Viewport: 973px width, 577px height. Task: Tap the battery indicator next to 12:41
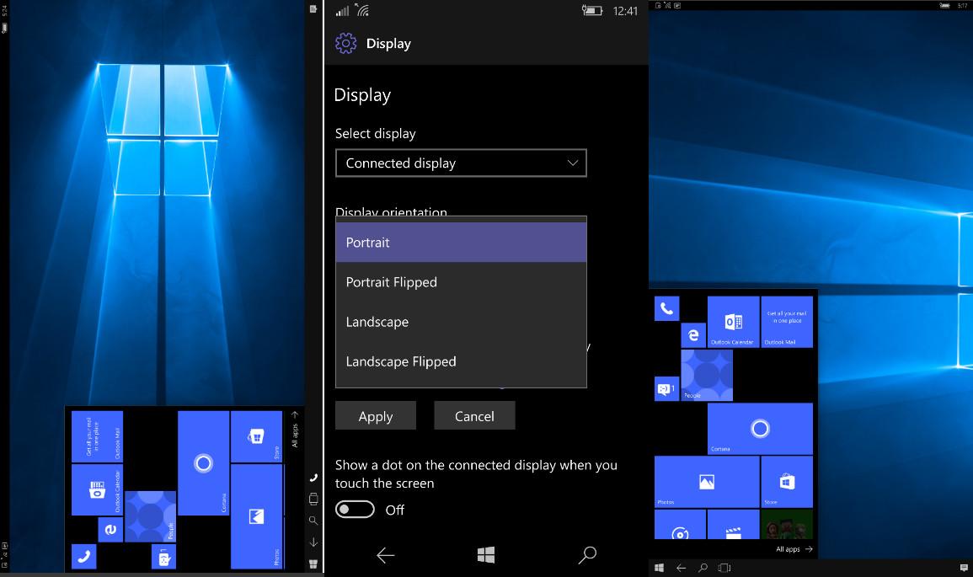[x=592, y=11]
